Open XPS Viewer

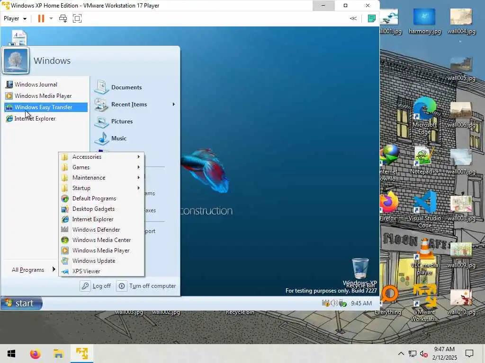tap(101, 271)
